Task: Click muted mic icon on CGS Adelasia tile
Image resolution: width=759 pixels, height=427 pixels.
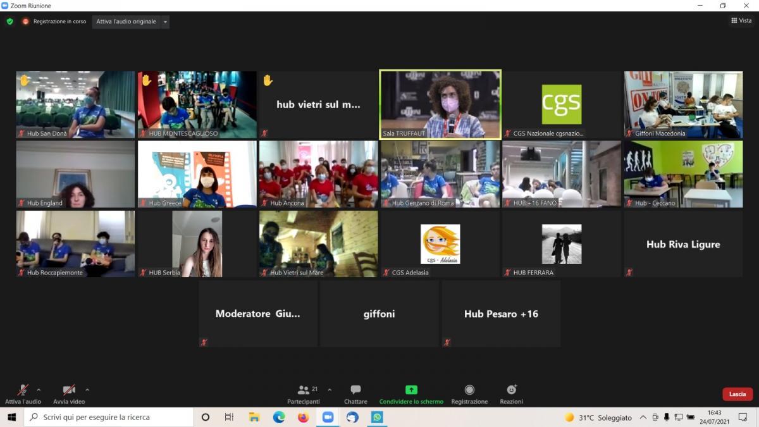Action: pos(386,273)
